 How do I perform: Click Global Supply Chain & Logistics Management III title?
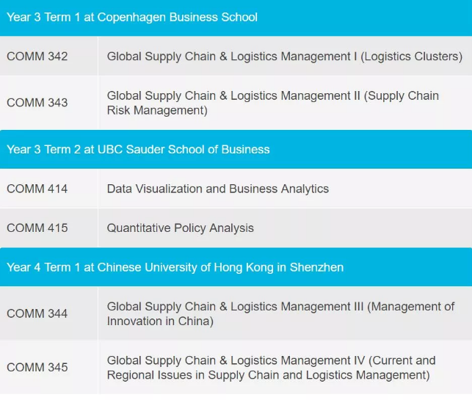(235, 306)
